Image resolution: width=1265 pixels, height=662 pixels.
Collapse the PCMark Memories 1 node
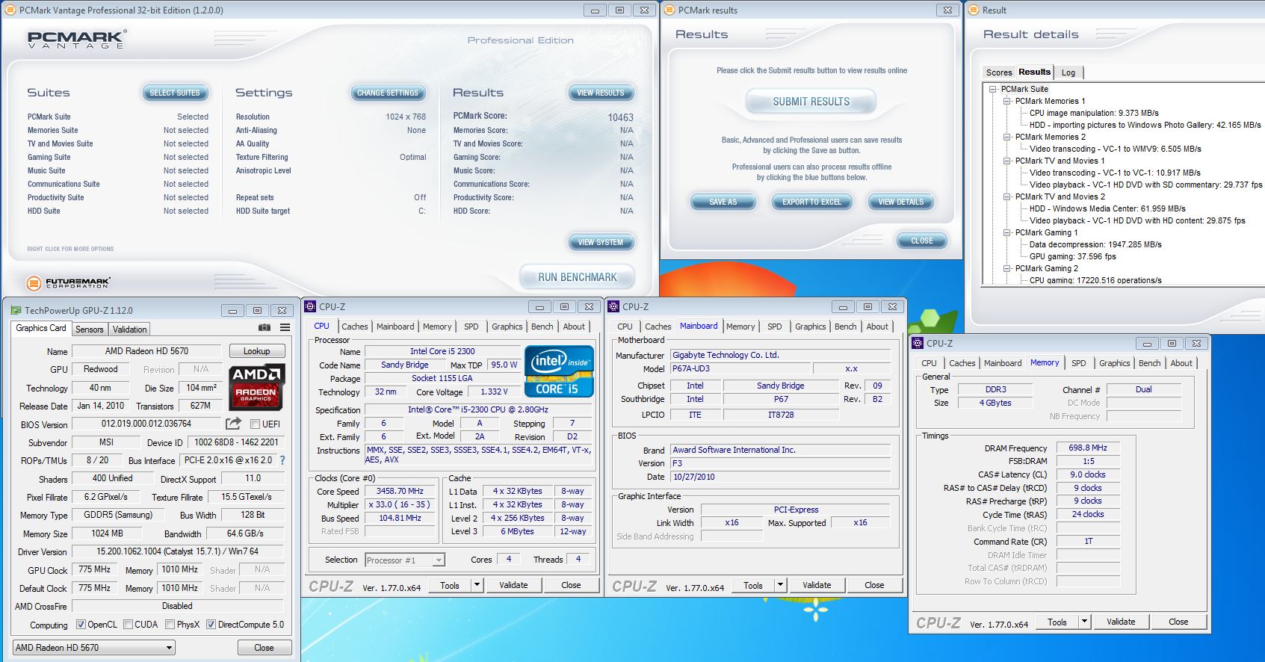[1007, 101]
